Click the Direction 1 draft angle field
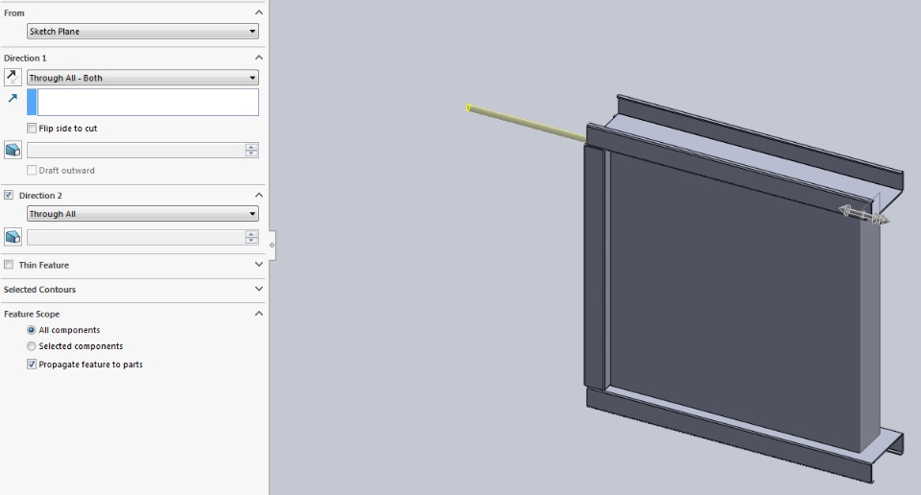921x495 pixels. pyautogui.click(x=135, y=151)
